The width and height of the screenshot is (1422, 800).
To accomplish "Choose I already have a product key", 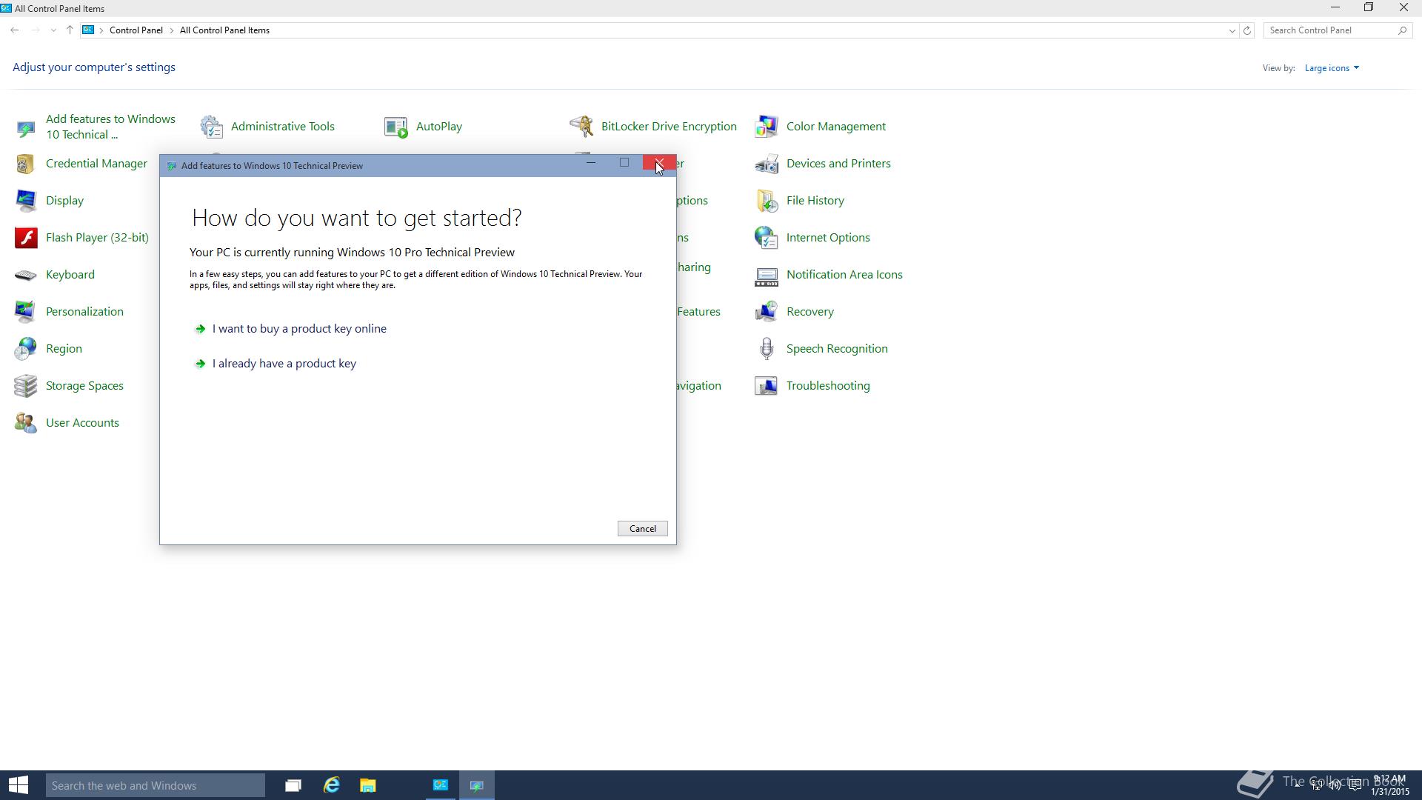I will coord(284,364).
